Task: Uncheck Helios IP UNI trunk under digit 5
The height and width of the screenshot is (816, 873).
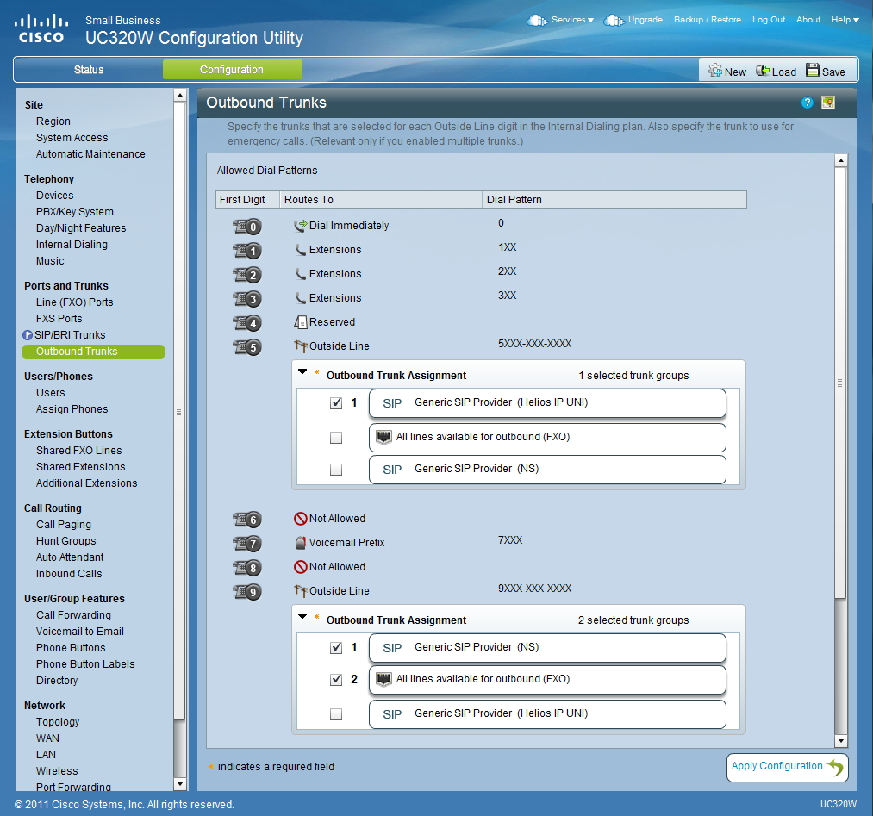Action: point(336,403)
